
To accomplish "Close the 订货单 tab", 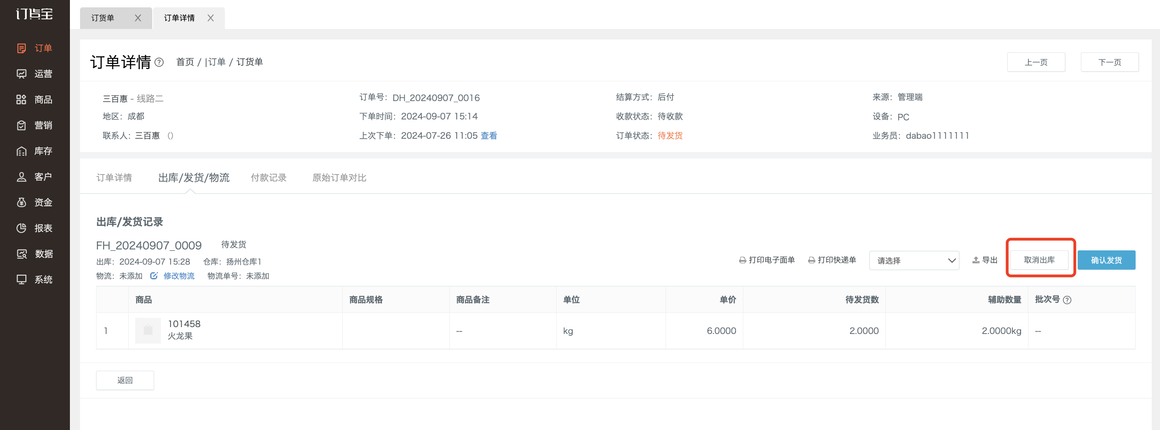I will point(138,18).
